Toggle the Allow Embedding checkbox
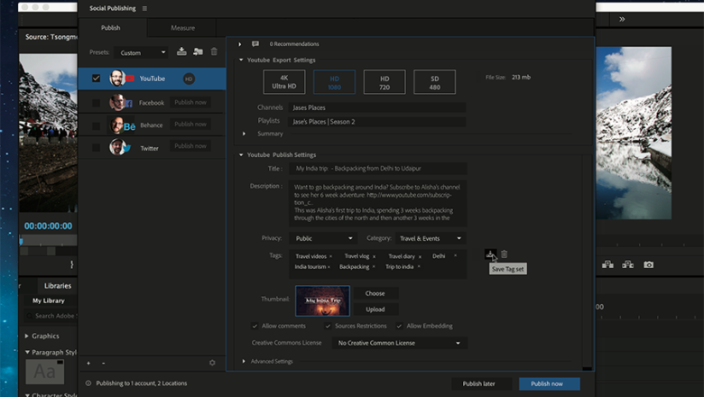704x397 pixels. pyautogui.click(x=399, y=326)
